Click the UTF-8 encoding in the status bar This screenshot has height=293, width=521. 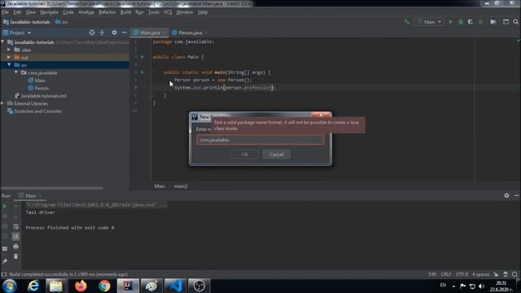462,274
